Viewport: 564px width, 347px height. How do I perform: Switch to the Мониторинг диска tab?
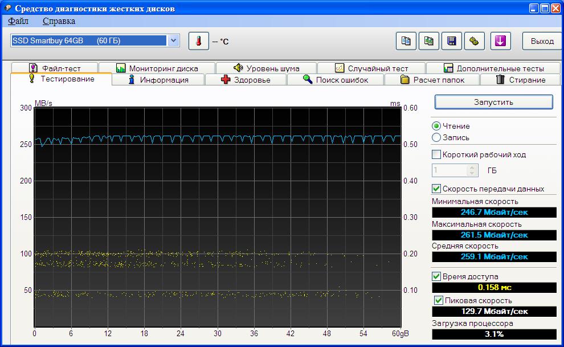[157, 68]
